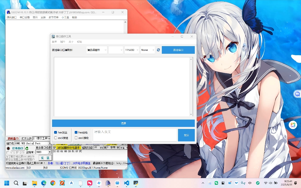This screenshot has width=301, height=188.
Task: Open the blank document app on the taskbar
Action: pos(80,183)
